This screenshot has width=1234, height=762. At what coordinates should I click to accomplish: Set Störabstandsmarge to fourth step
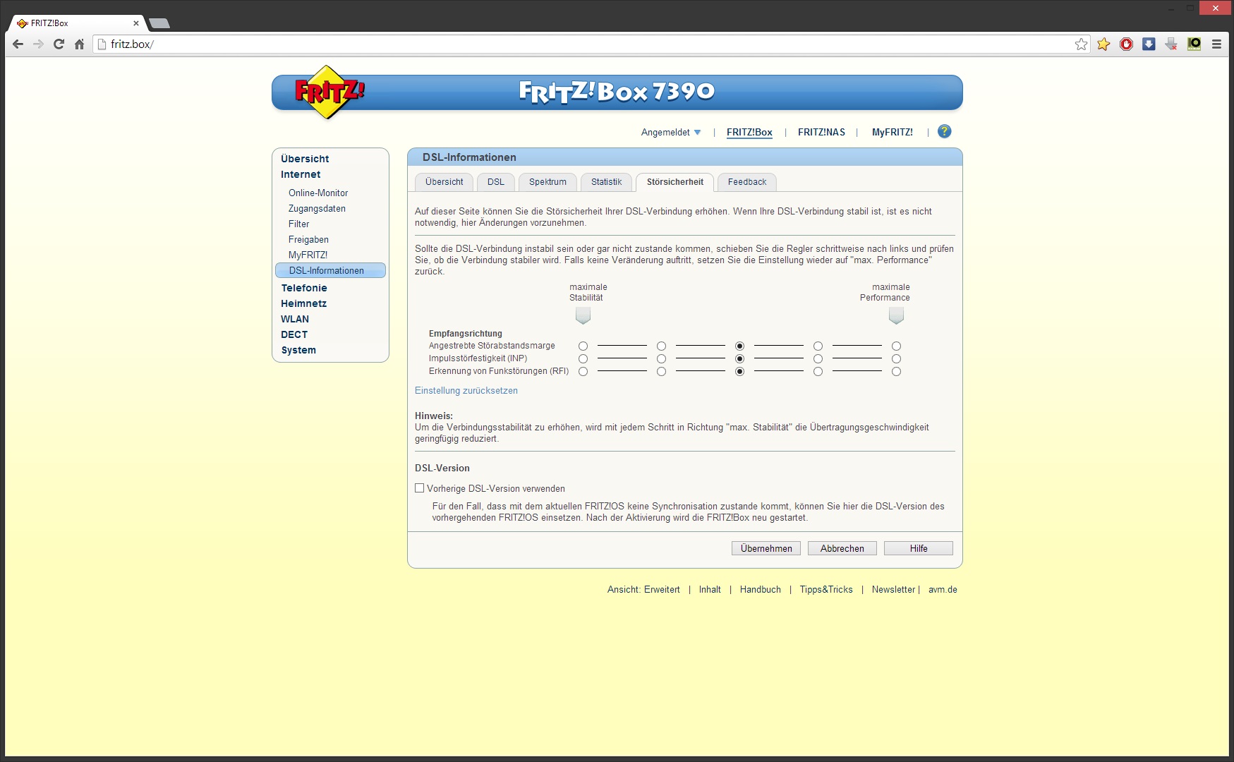[x=818, y=346]
